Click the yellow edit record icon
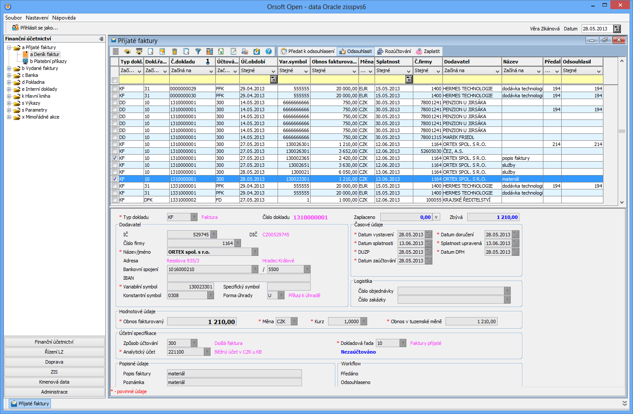633x414 pixels. tap(162, 51)
